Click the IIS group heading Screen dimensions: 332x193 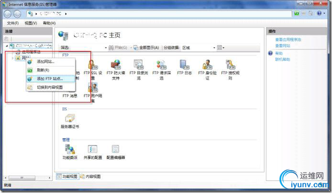point(65,109)
